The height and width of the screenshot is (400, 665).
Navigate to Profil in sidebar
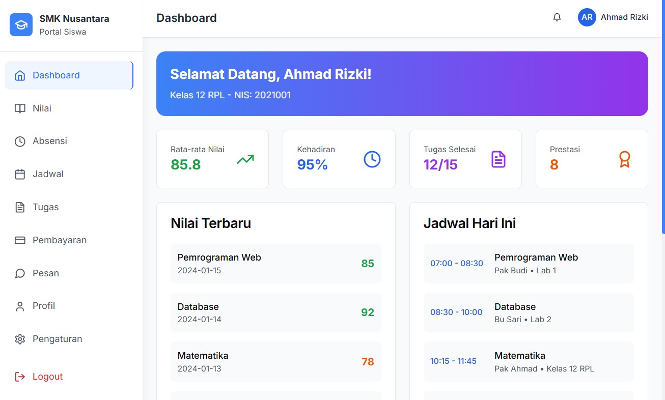pos(44,306)
